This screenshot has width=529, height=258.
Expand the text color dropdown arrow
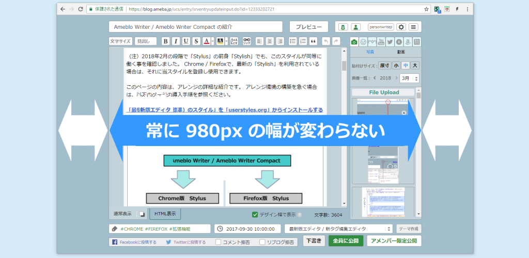212,41
